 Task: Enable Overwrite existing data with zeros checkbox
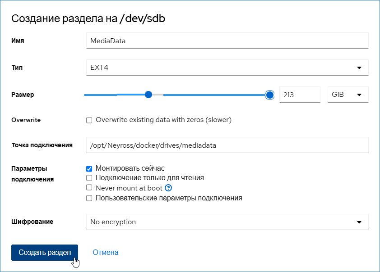(x=89, y=120)
